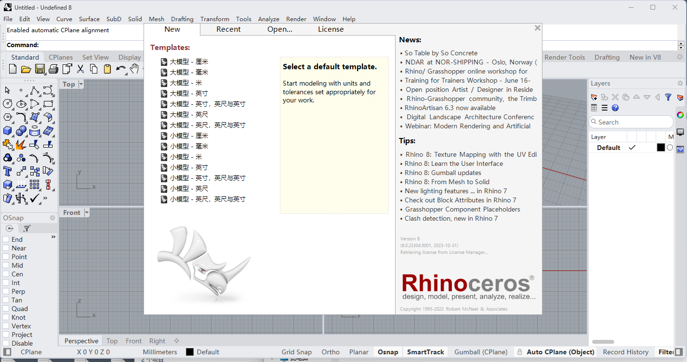Close the splash dialog with X
This screenshot has width=687, height=362.
pos(538,28)
